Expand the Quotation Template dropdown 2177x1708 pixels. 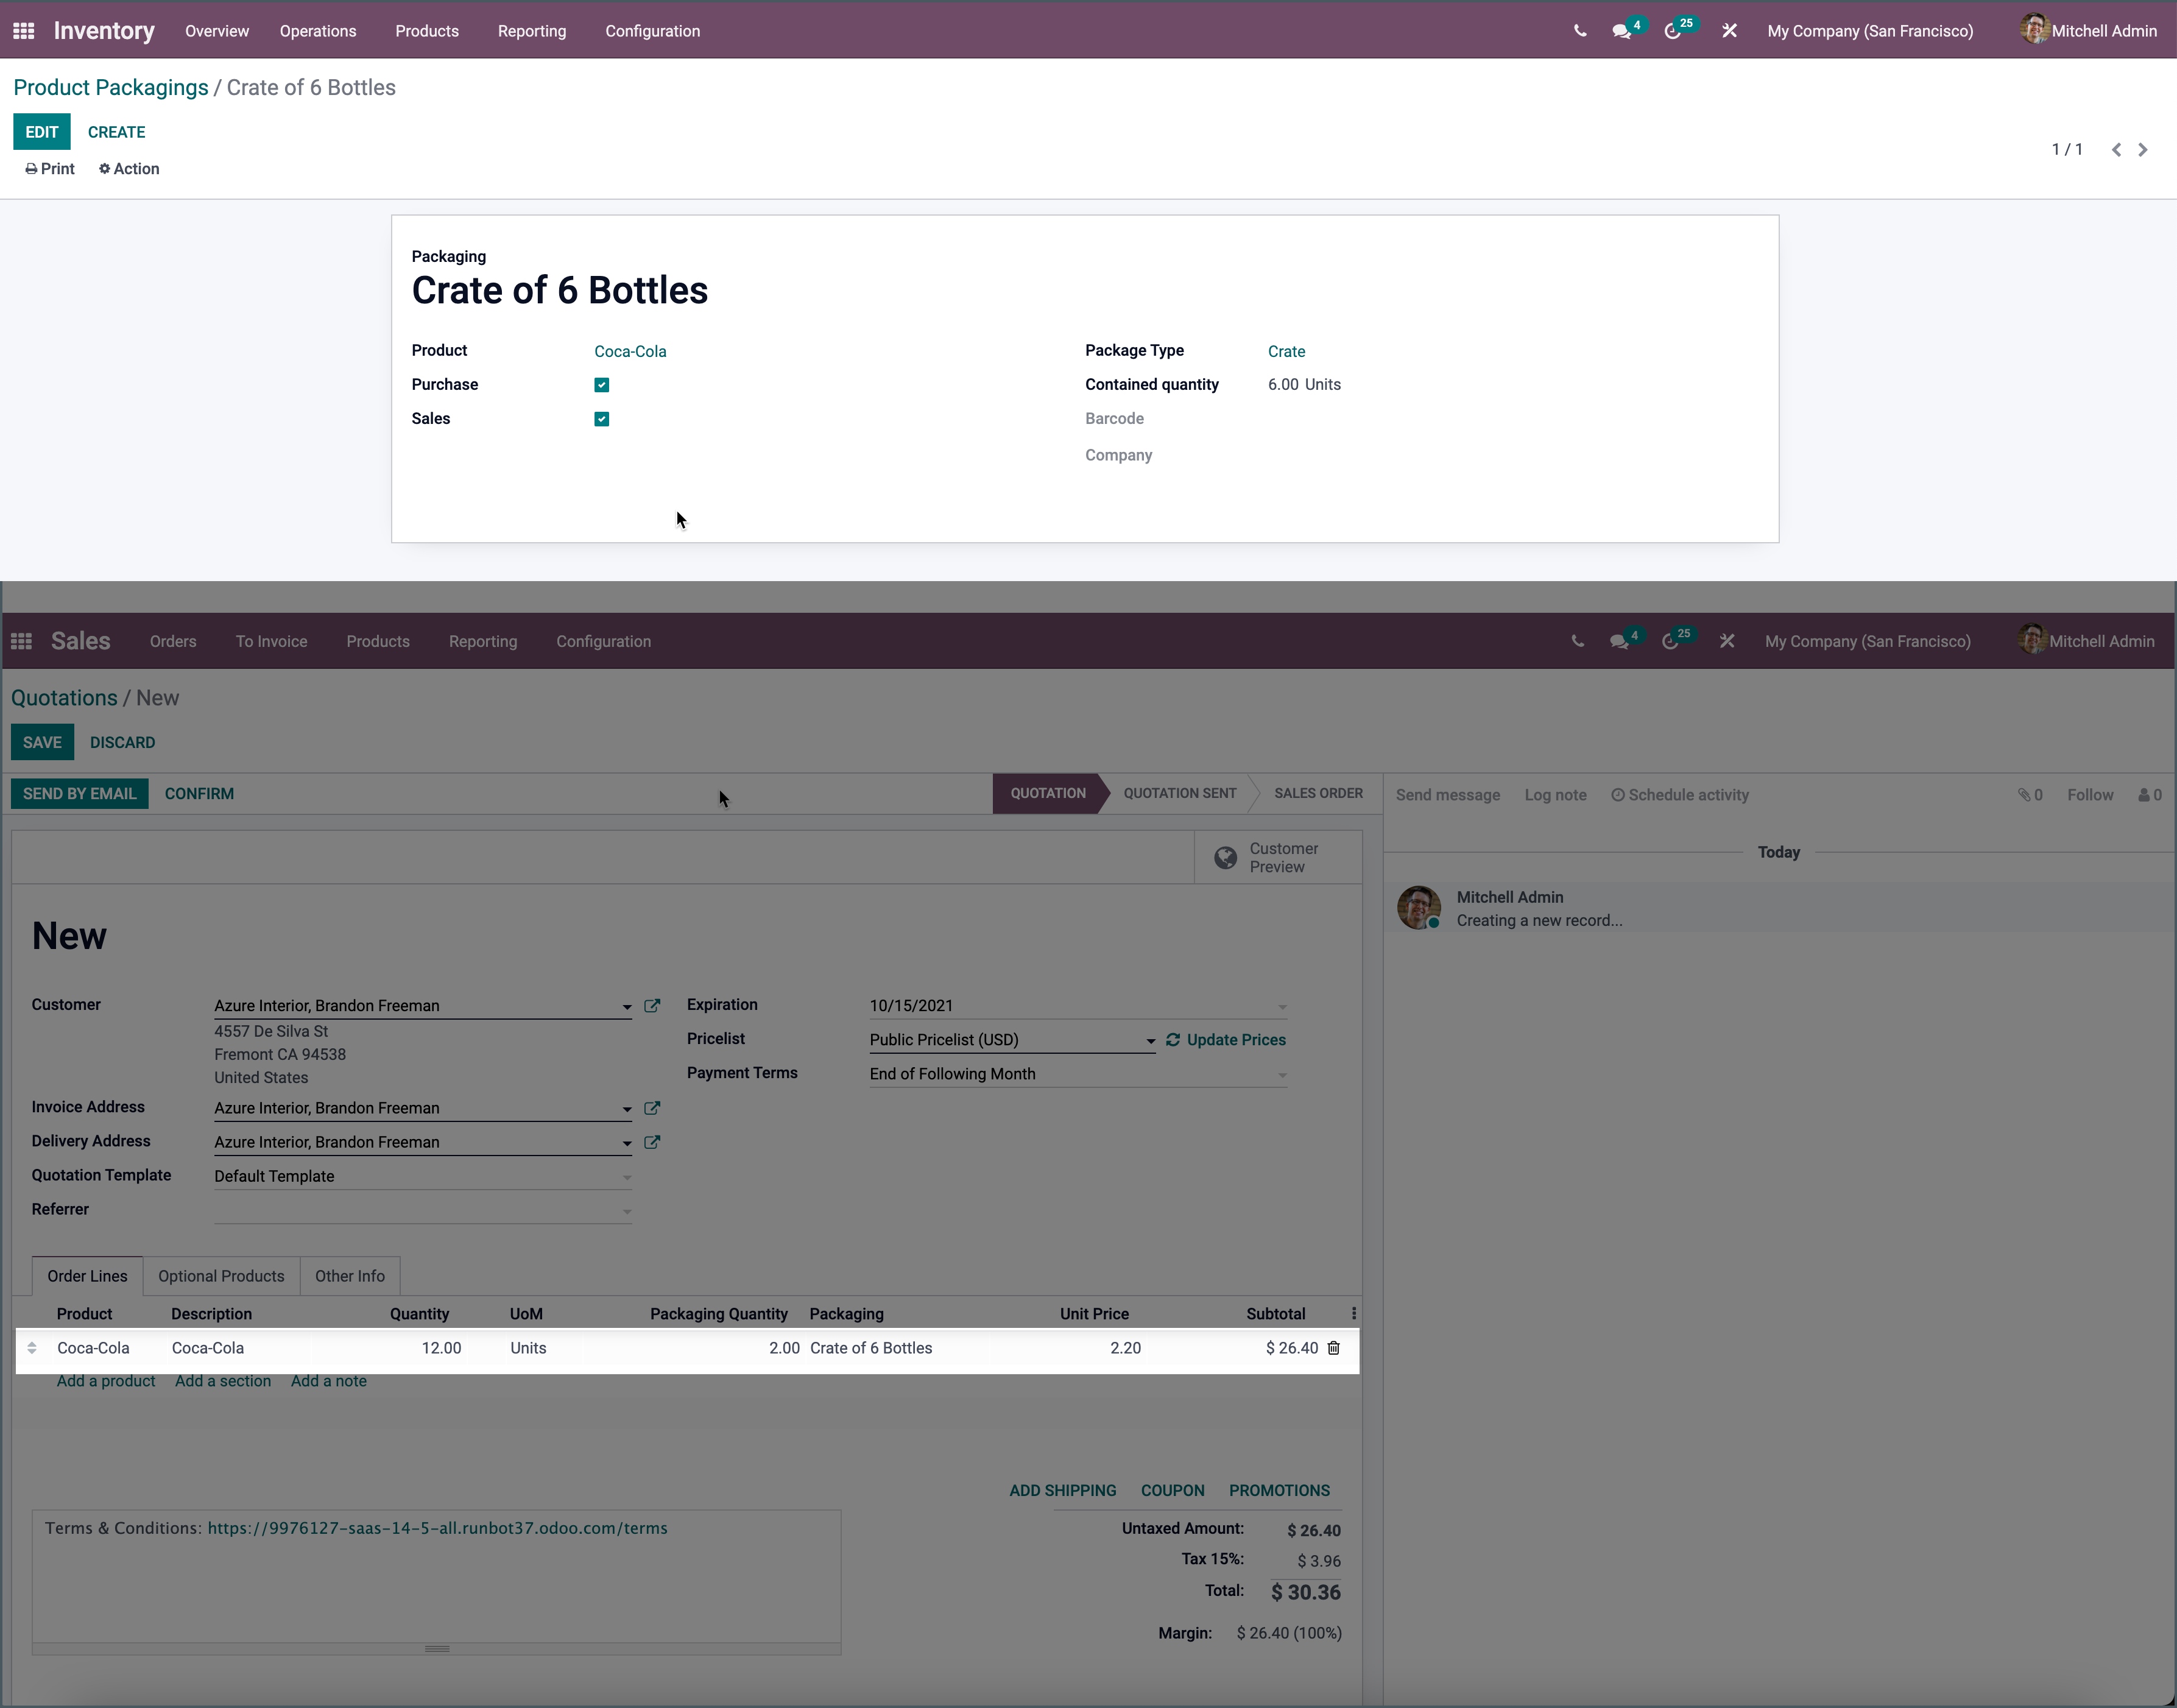(x=627, y=1178)
